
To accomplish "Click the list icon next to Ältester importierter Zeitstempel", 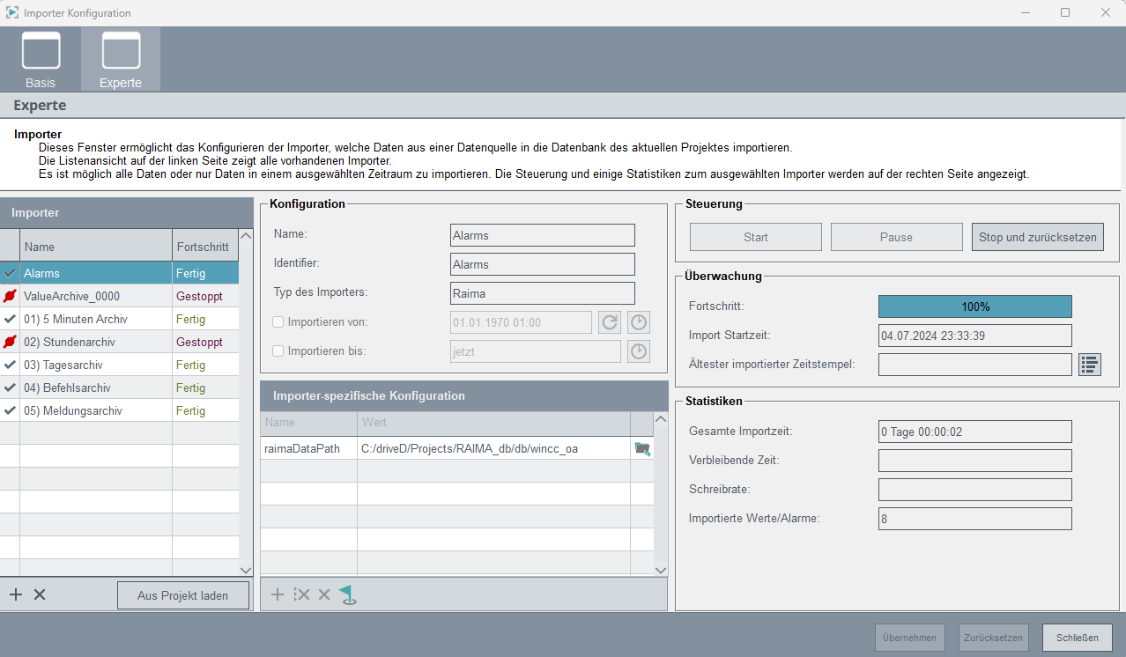I will pyautogui.click(x=1090, y=365).
